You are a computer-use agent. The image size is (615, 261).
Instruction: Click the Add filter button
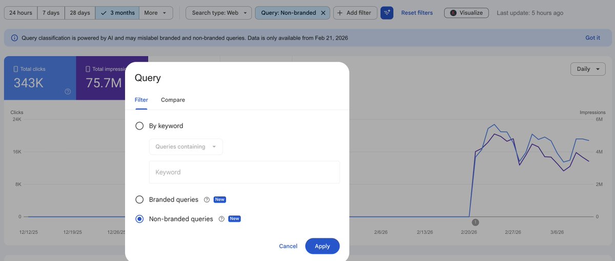click(x=355, y=13)
